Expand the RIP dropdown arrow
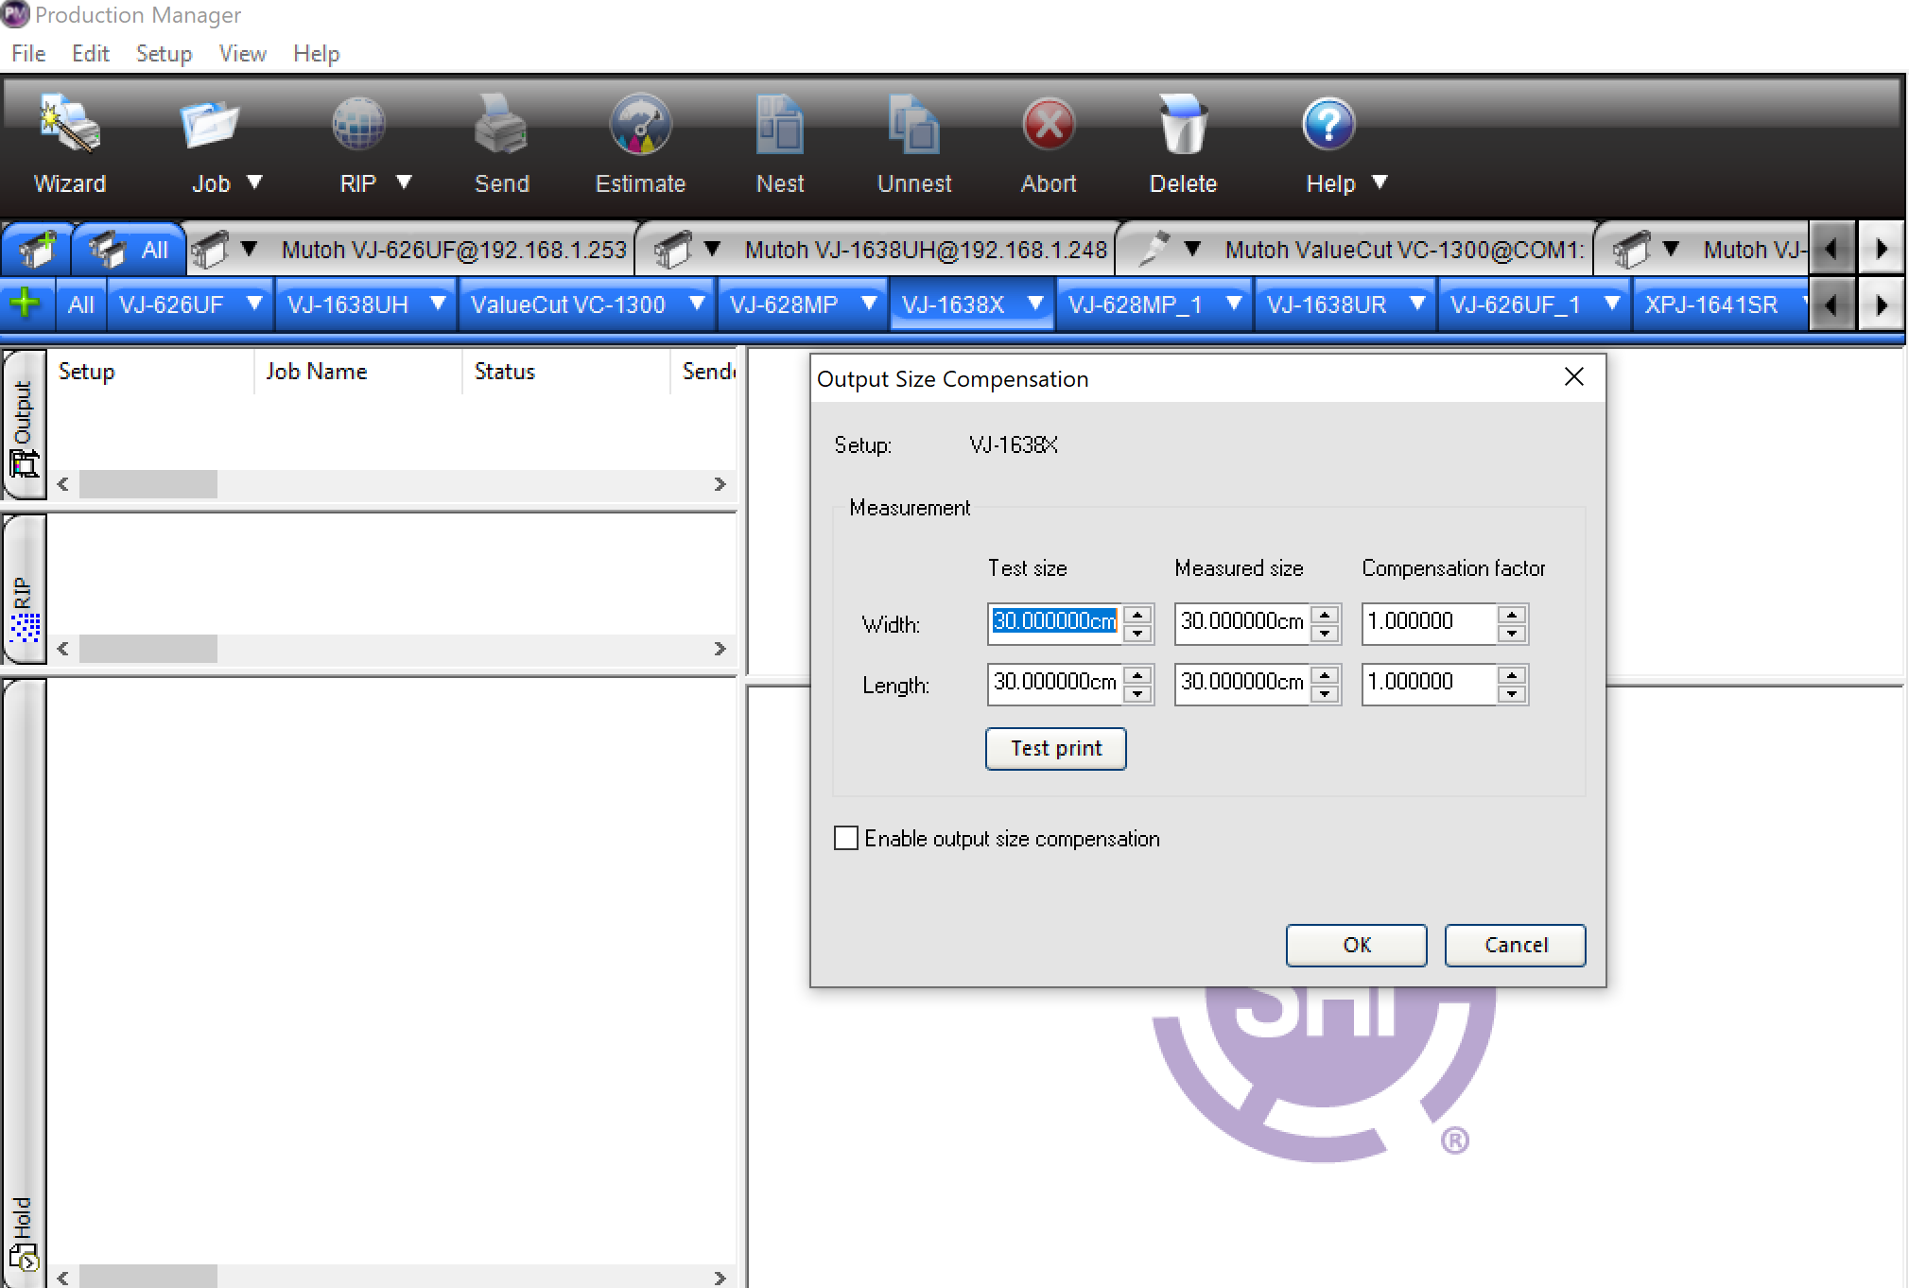The width and height of the screenshot is (1909, 1288). (404, 182)
